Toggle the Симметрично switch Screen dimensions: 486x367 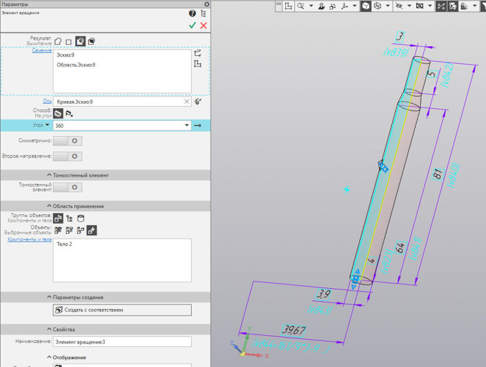(x=67, y=141)
